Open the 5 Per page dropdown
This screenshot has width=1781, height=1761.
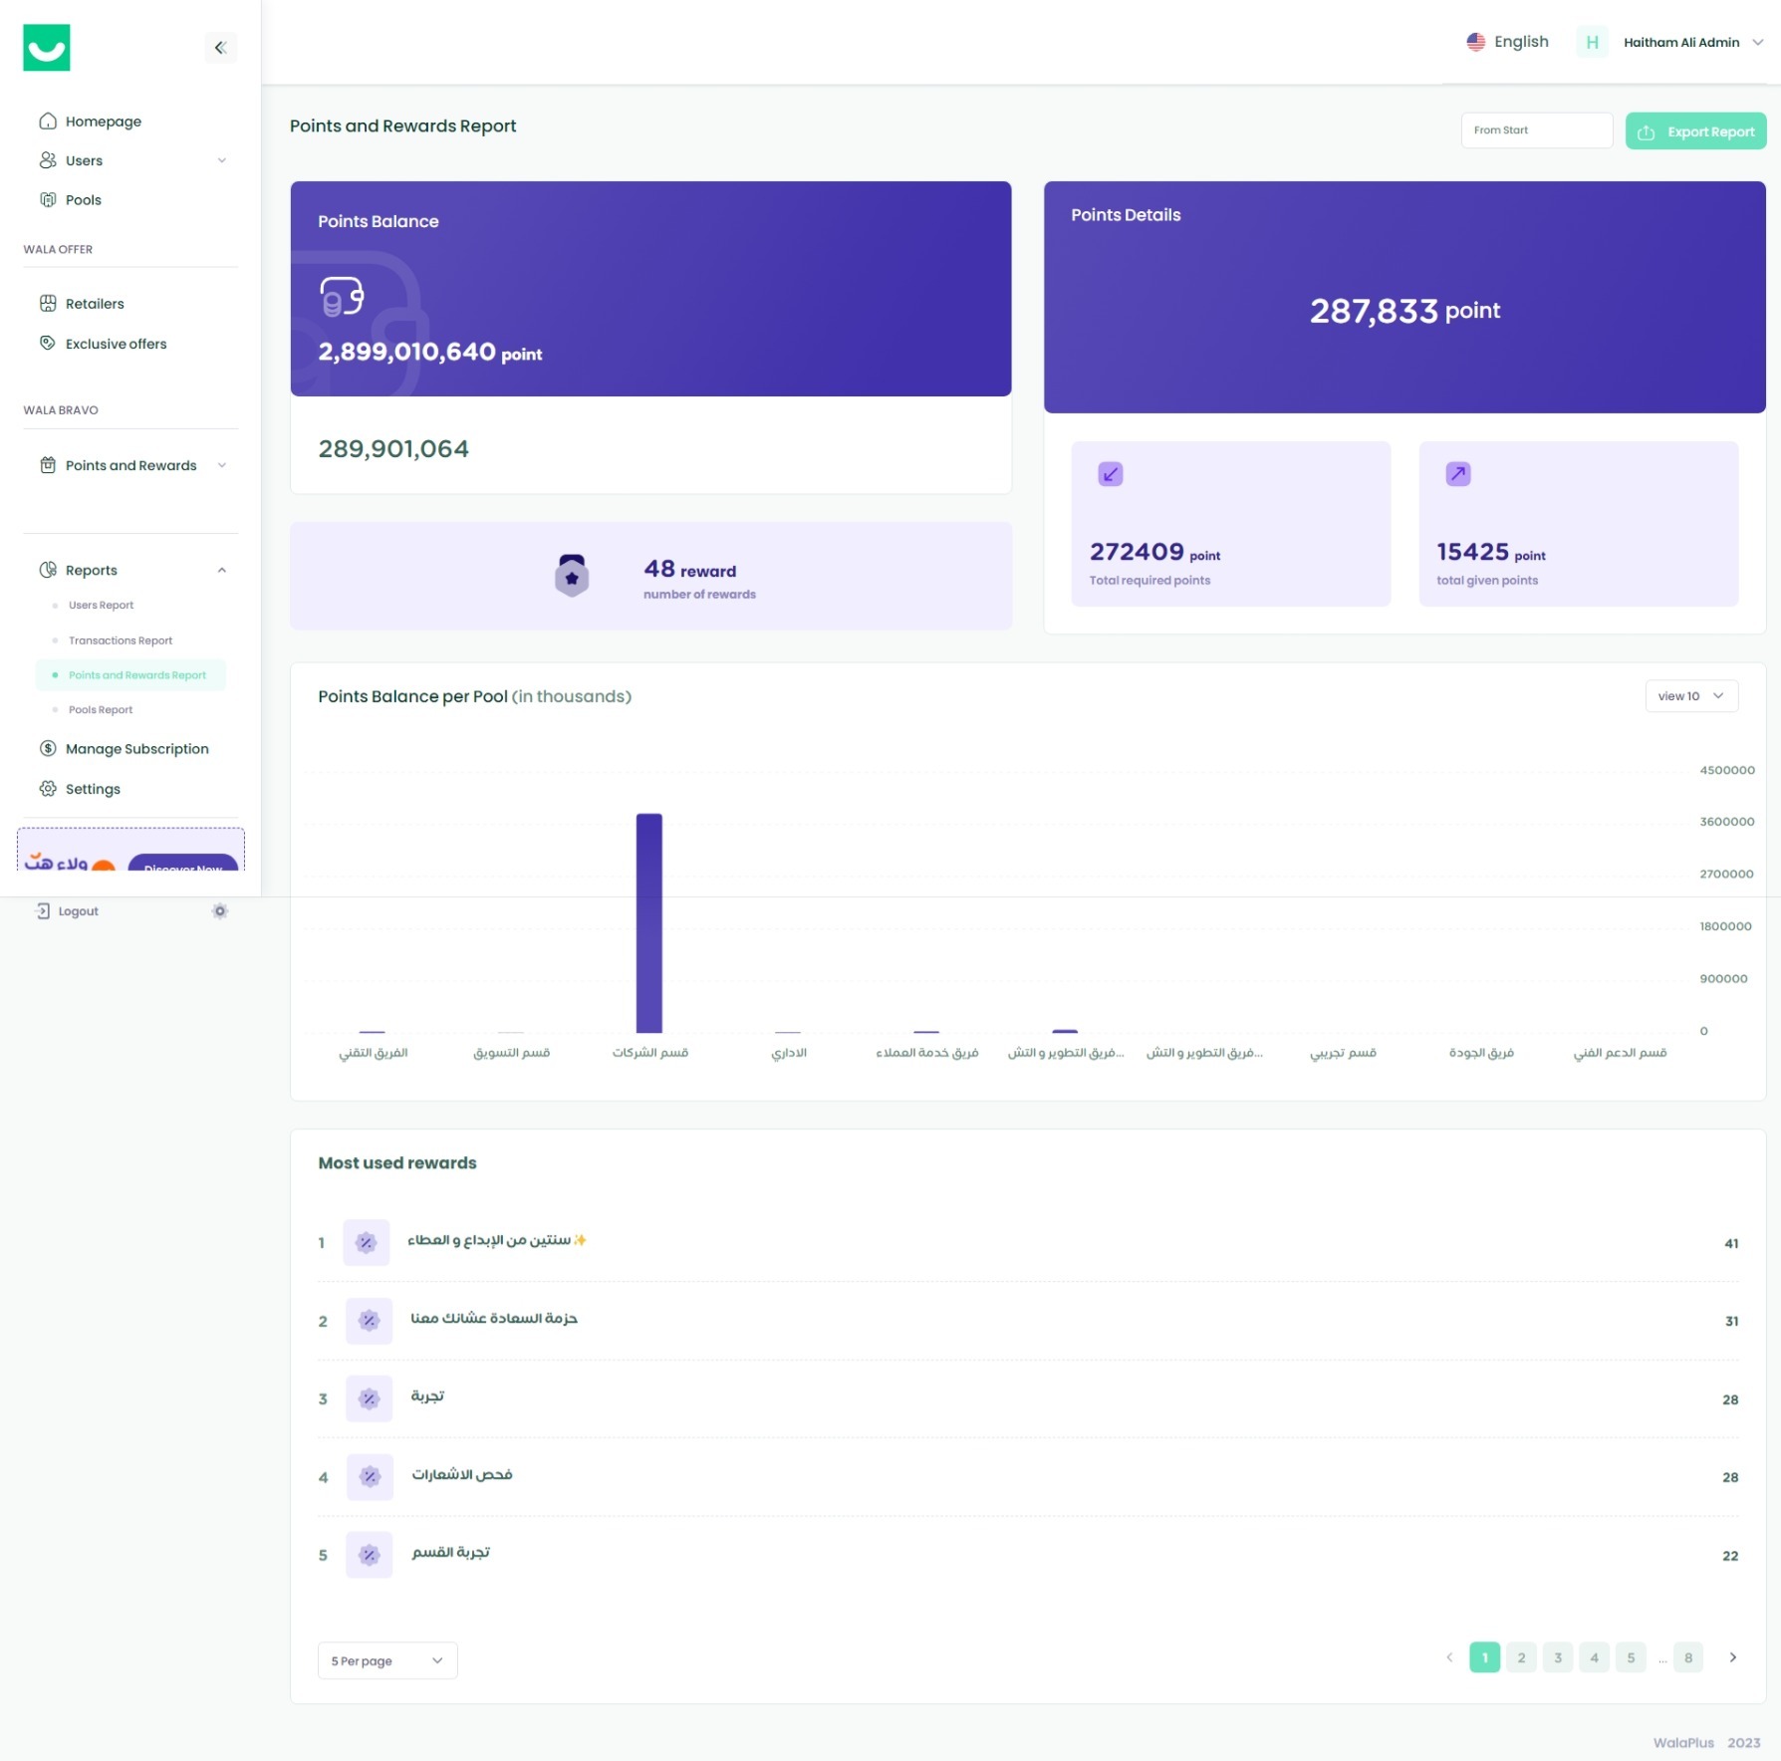click(387, 1660)
